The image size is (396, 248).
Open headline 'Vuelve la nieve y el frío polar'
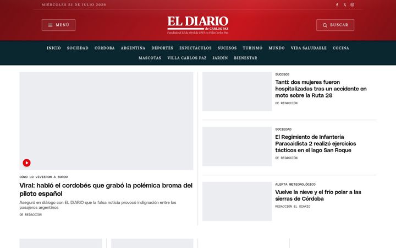(x=318, y=195)
